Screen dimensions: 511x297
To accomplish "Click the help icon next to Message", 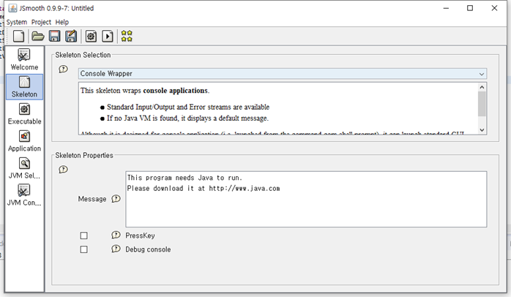I will [116, 199].
